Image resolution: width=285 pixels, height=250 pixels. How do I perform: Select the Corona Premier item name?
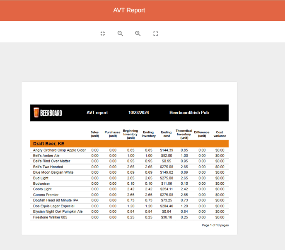click(46, 195)
